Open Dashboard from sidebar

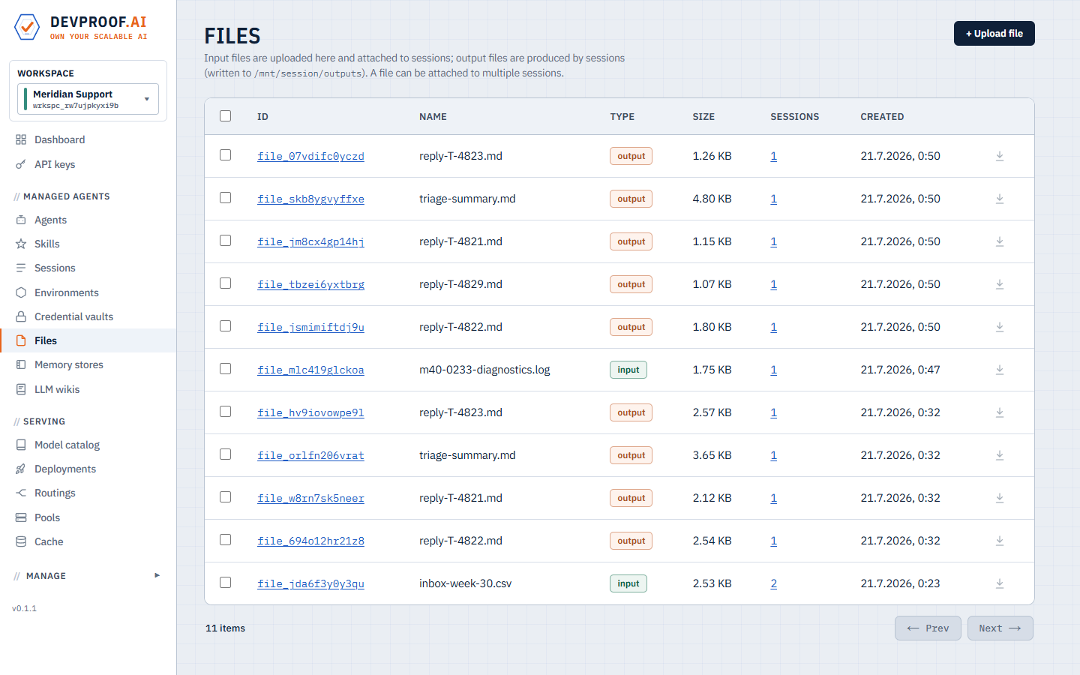pos(59,139)
